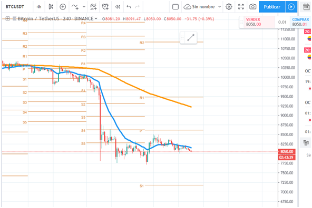The width and height of the screenshot is (312, 208).
Task: Click the compare or add symbol icon
Action: (x=63, y=7)
